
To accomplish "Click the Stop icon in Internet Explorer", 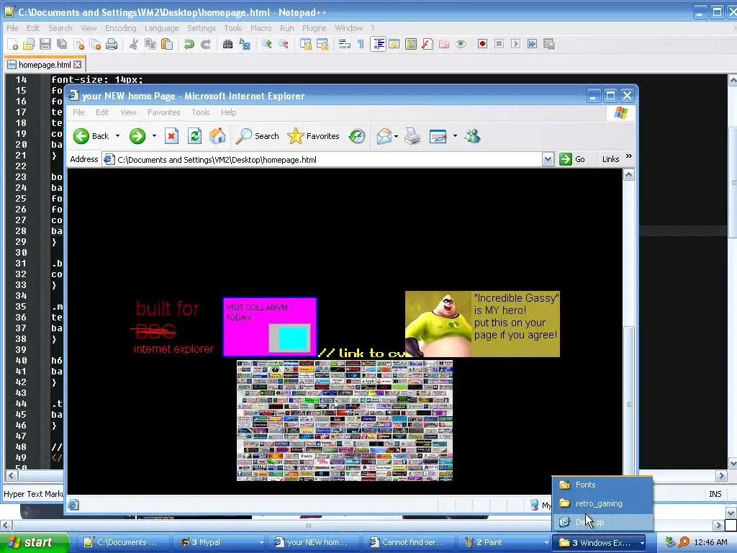I will click(171, 136).
